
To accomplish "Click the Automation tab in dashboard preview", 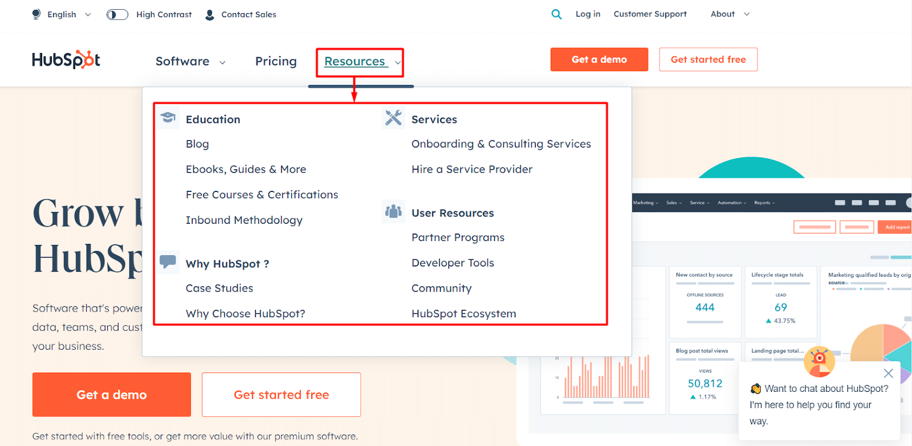I will pos(732,203).
